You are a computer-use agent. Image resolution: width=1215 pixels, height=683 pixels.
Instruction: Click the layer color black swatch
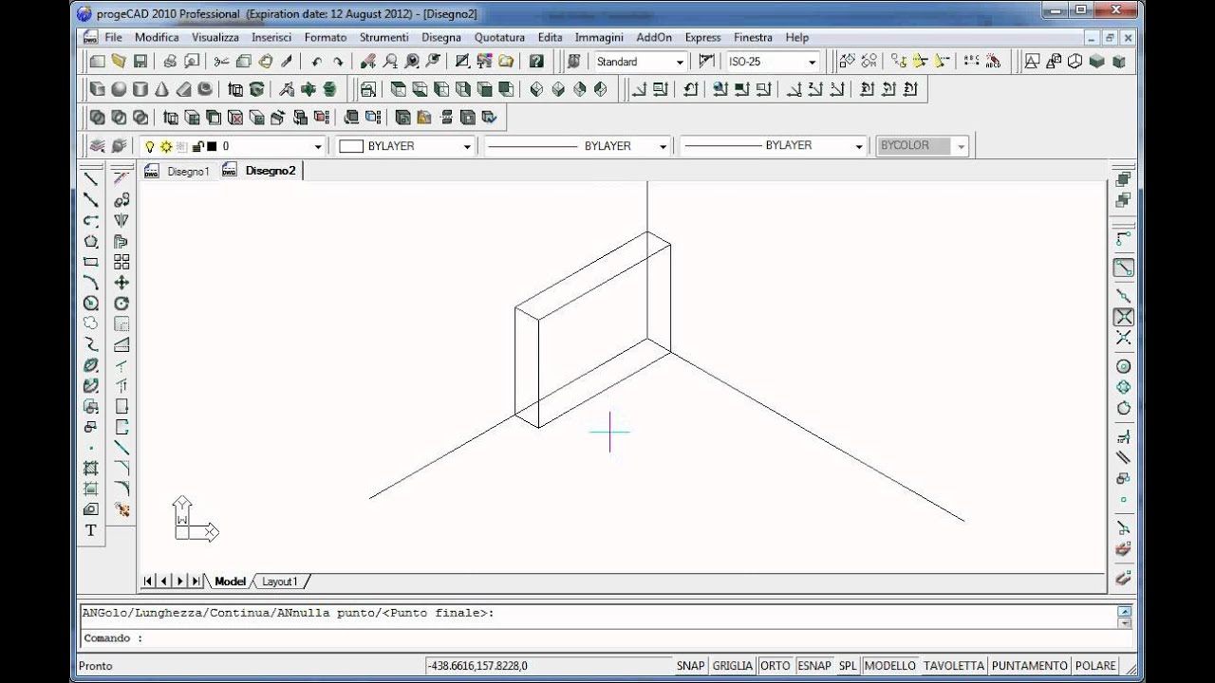(x=212, y=147)
